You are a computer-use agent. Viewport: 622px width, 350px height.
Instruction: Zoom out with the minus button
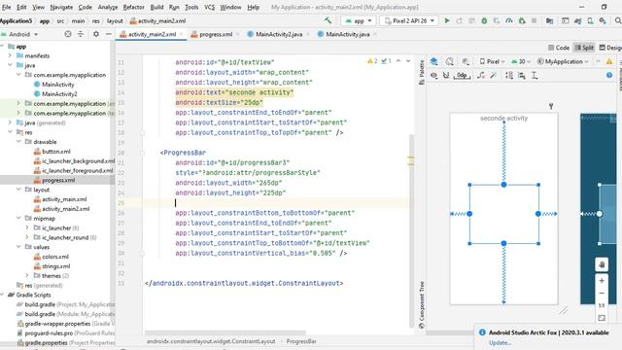(x=602, y=294)
